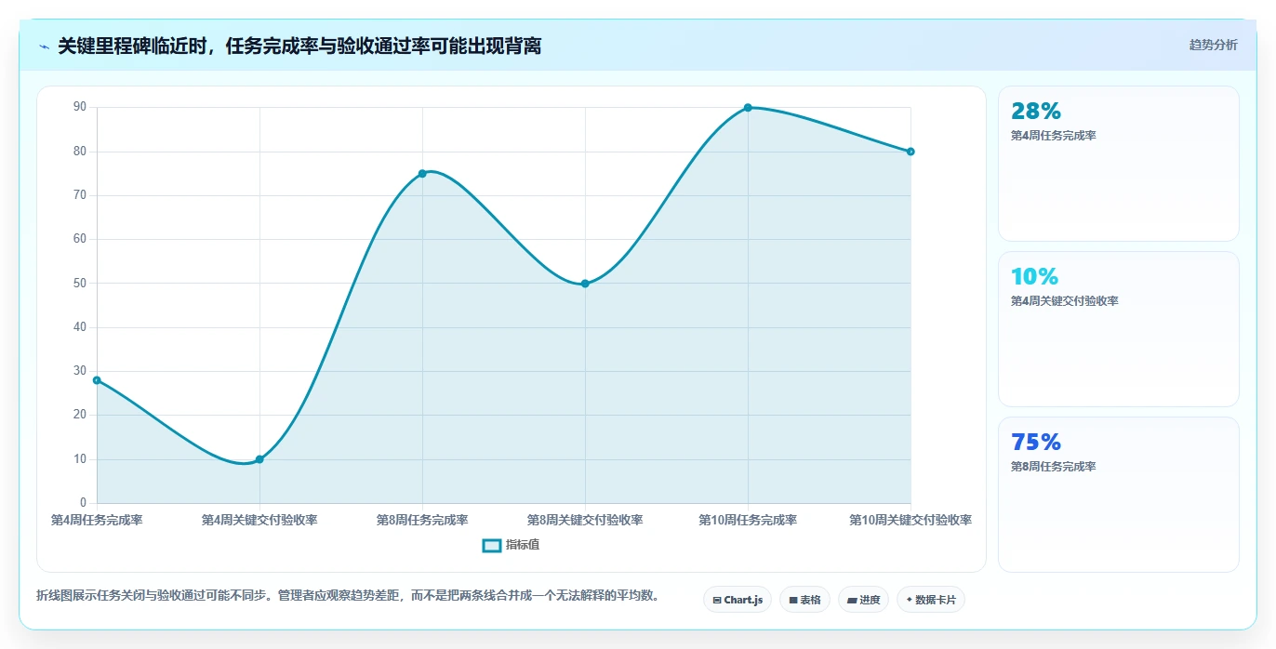The width and height of the screenshot is (1276, 649).
Task: Click the table icon in 表格 tag
Action: (793, 601)
